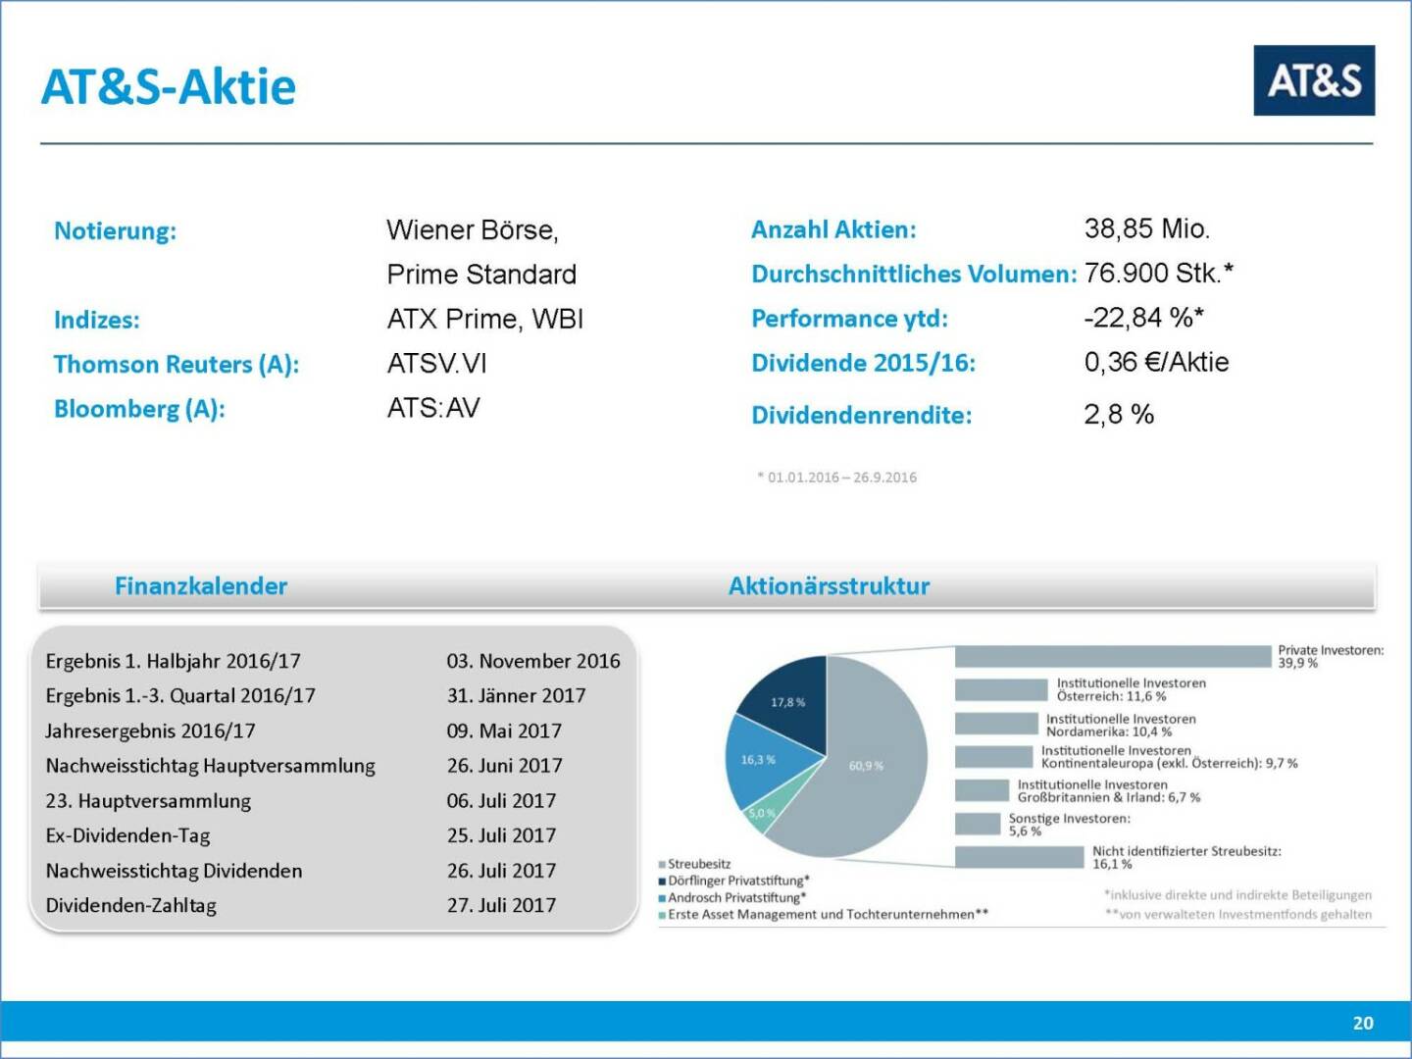This screenshot has width=1412, height=1059.
Task: Select the Anzahl Aktien label
Action: coord(833,229)
